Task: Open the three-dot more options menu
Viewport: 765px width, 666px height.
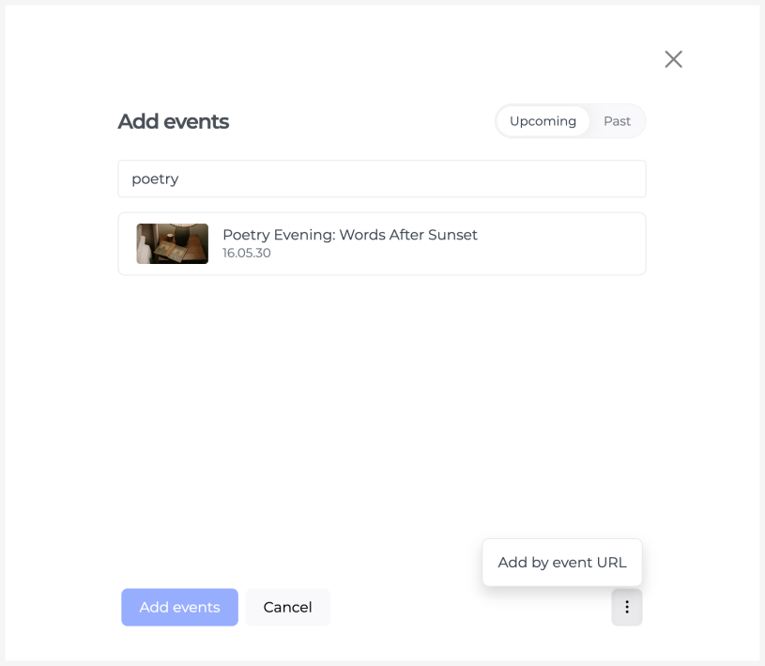Action: click(x=626, y=607)
